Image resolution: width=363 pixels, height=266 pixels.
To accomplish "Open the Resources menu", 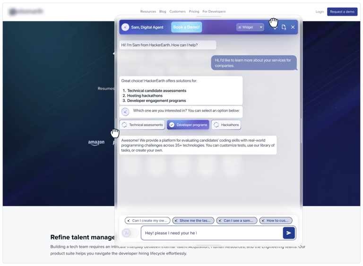I will 148,11.
